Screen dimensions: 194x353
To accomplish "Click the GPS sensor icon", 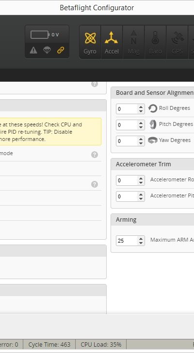I will click(x=177, y=42).
